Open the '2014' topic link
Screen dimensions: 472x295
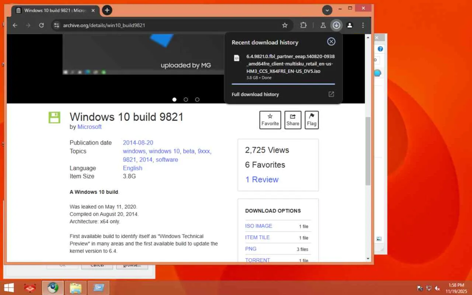pos(146,160)
